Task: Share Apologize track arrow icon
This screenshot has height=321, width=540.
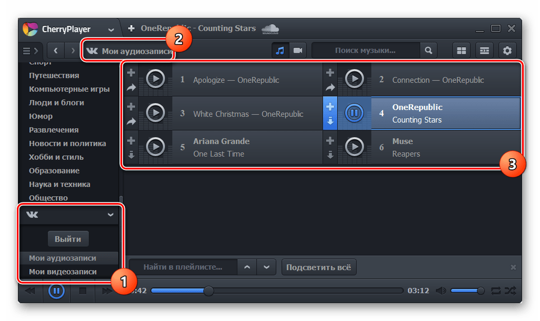Action: coord(131,88)
